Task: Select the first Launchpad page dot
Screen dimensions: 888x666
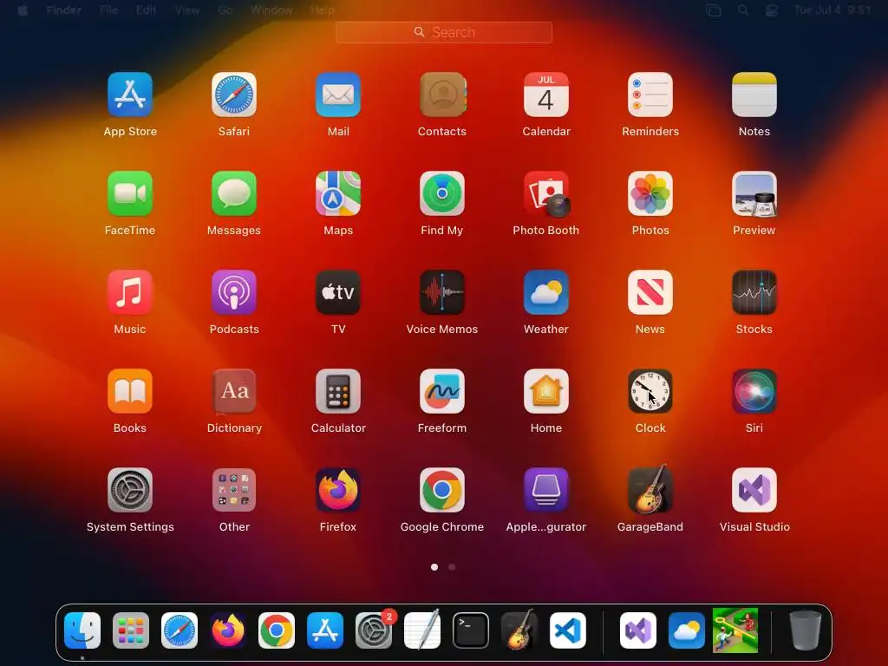Action: (x=434, y=567)
